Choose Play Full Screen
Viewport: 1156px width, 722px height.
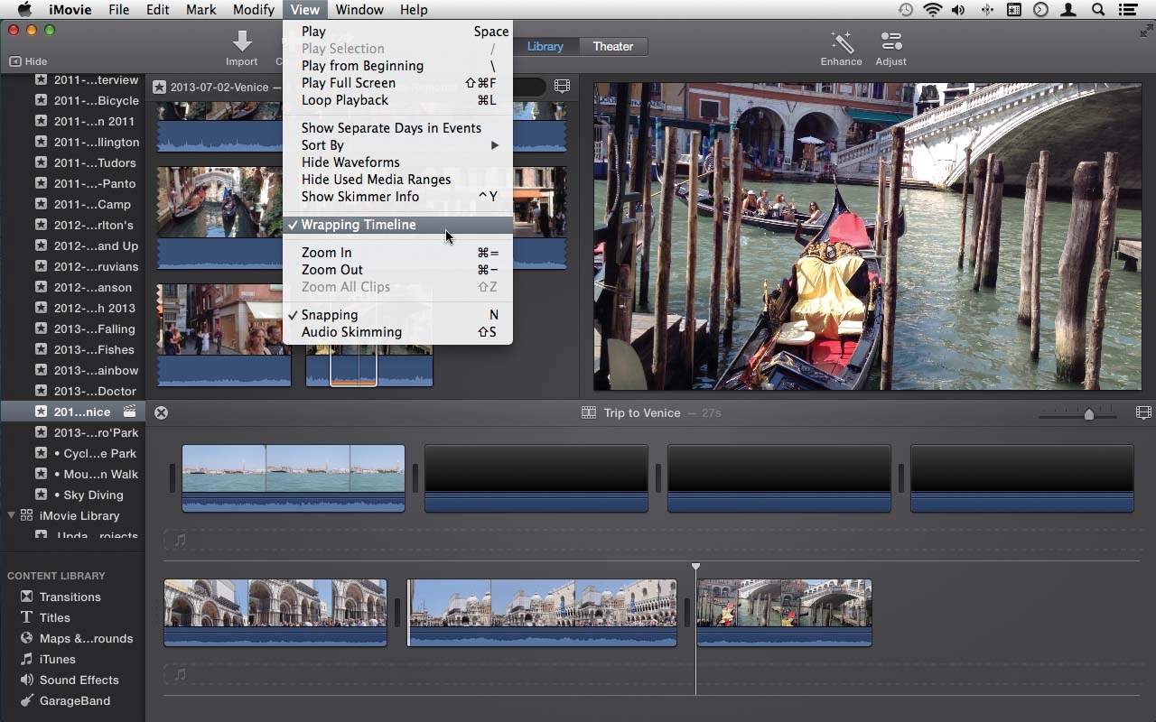(398, 83)
